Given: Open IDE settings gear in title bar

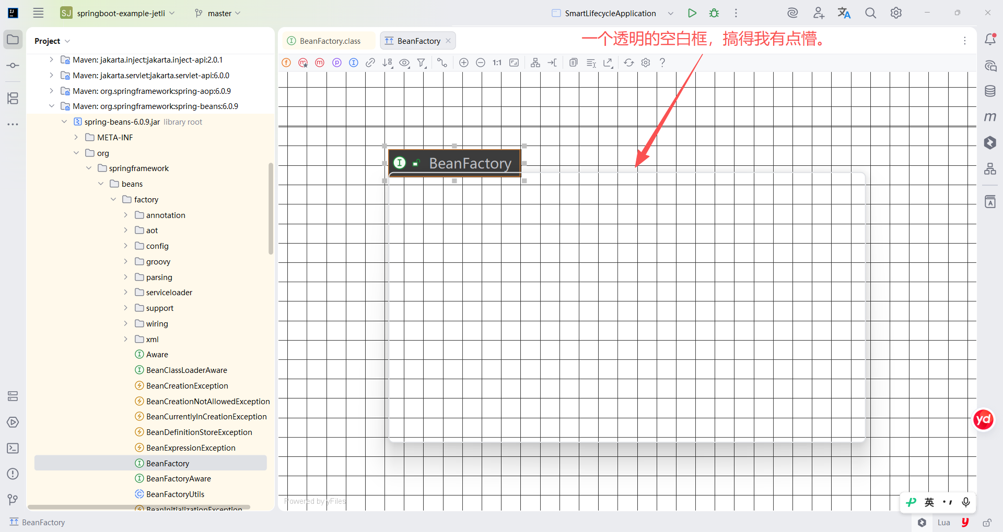Looking at the screenshot, I should point(896,13).
